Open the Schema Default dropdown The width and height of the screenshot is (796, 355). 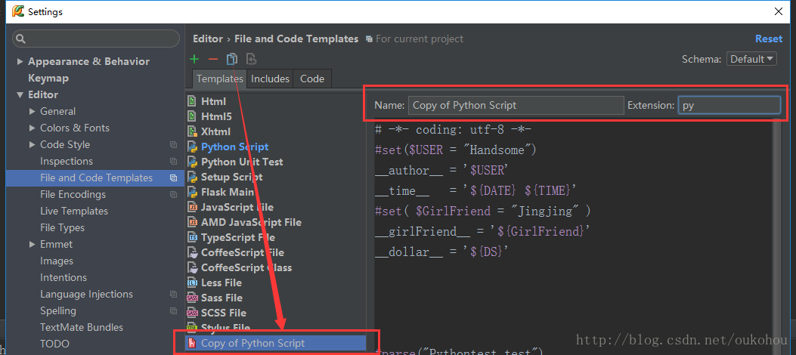click(752, 59)
